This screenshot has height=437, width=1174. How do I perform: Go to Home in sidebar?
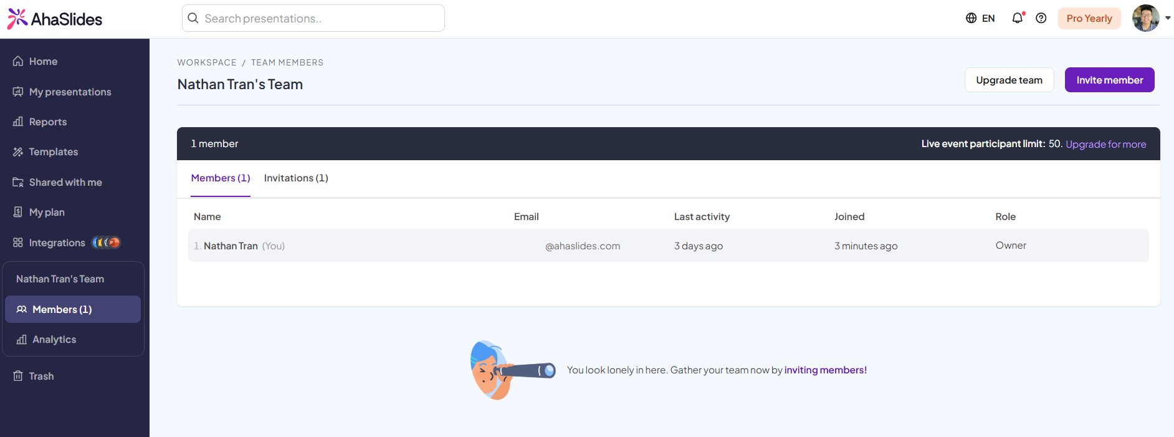[43, 61]
